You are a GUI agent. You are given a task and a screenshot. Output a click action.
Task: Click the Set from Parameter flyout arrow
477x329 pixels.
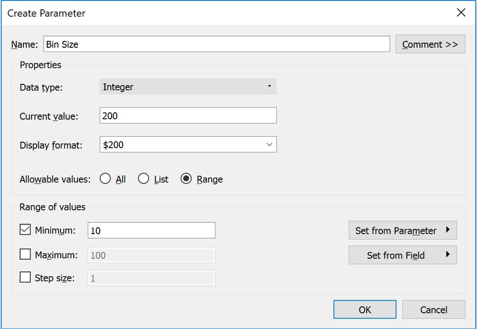[448, 230]
